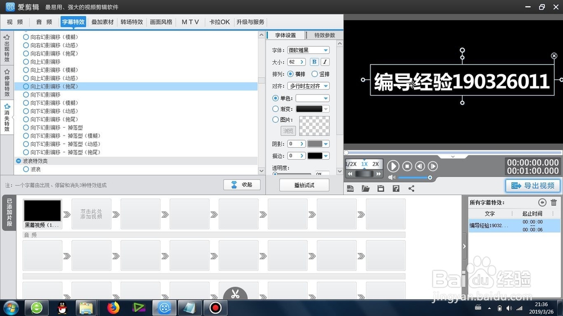
Task: Step forward one frame in preview
Action: tap(432, 166)
